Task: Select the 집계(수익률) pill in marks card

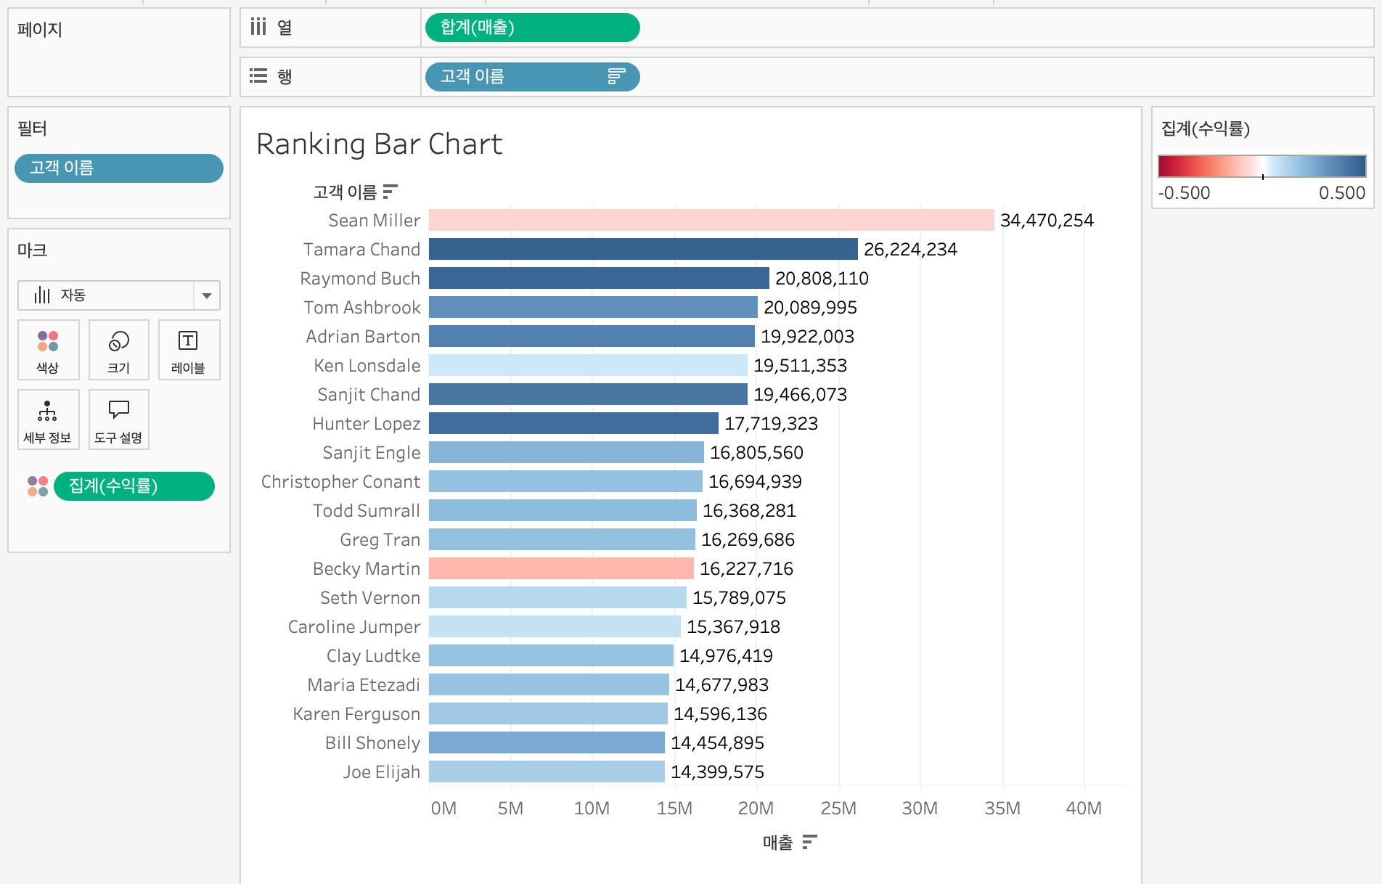Action: tap(134, 486)
